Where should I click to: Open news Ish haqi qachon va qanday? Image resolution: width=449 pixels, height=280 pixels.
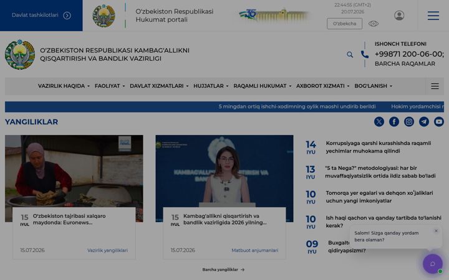(384, 222)
